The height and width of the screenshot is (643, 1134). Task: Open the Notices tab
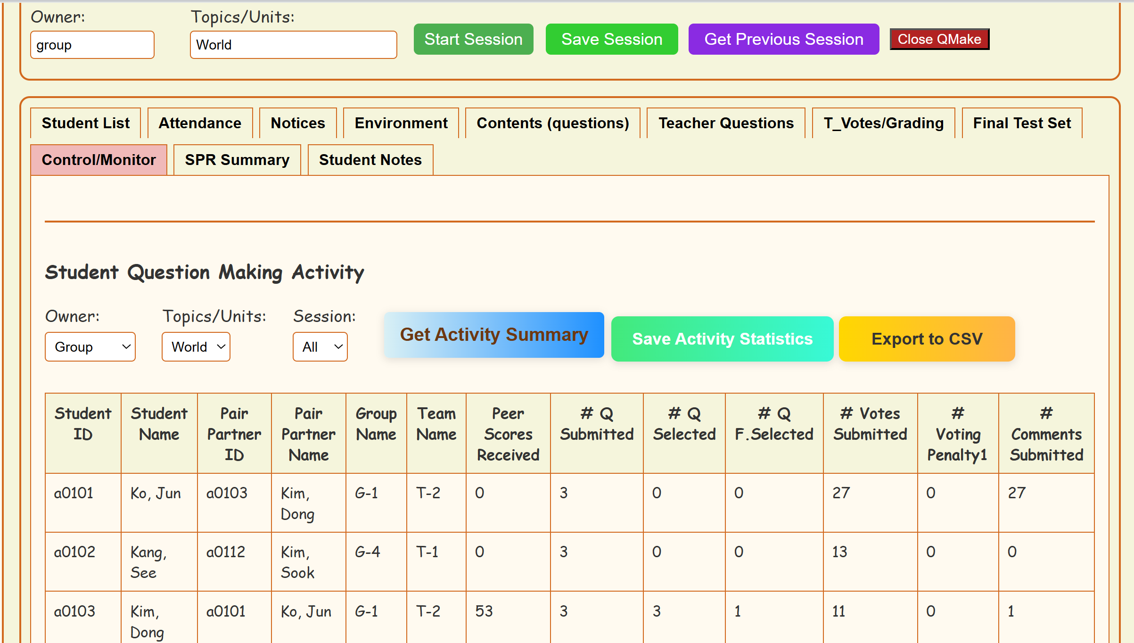pos(298,123)
